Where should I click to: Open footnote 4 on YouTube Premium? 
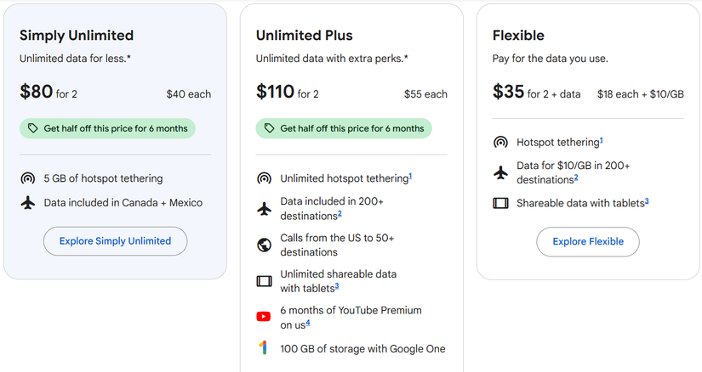[x=308, y=322]
